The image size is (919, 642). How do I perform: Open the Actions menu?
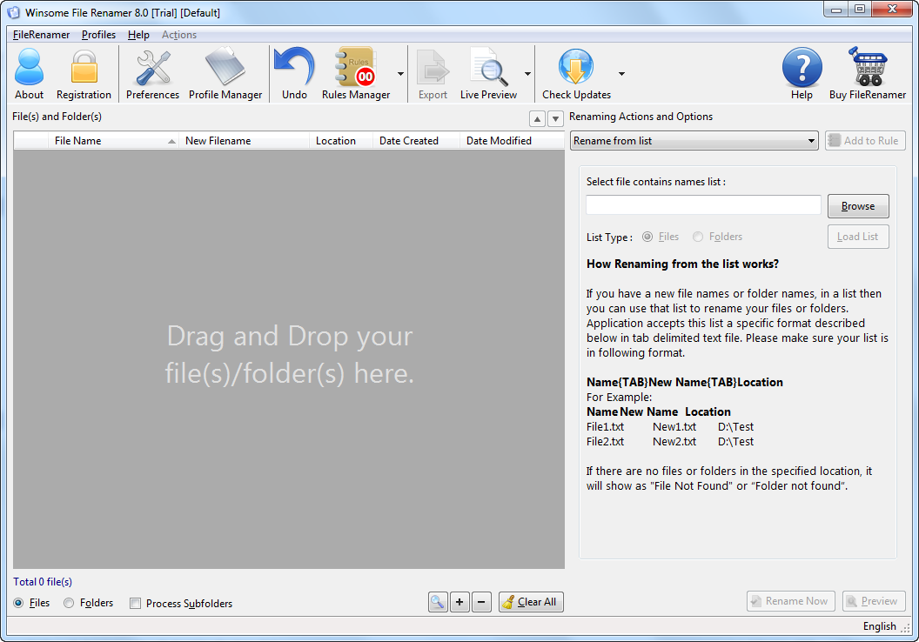coord(178,35)
